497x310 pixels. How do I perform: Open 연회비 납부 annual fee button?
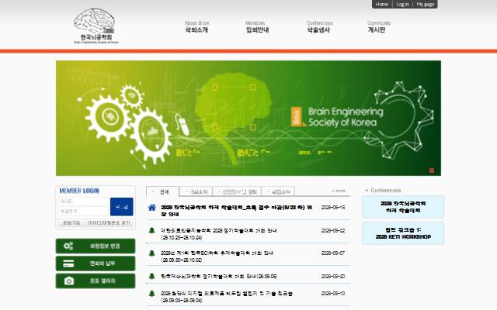point(96,263)
